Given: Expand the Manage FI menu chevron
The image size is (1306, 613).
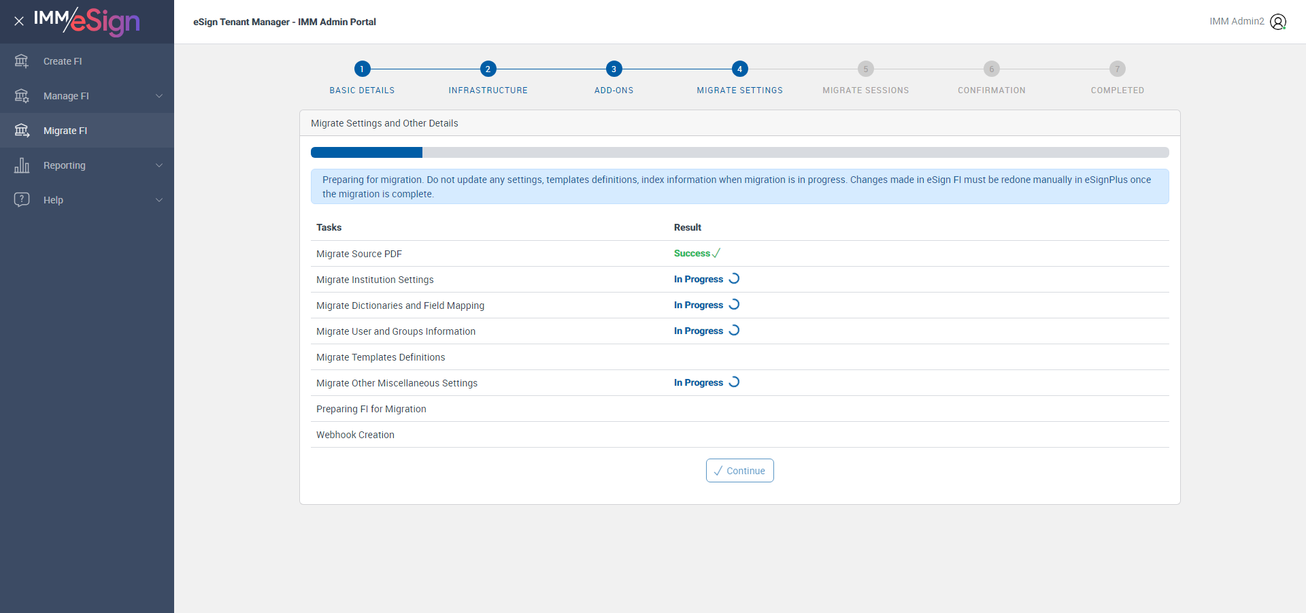Looking at the screenshot, I should pos(159,96).
